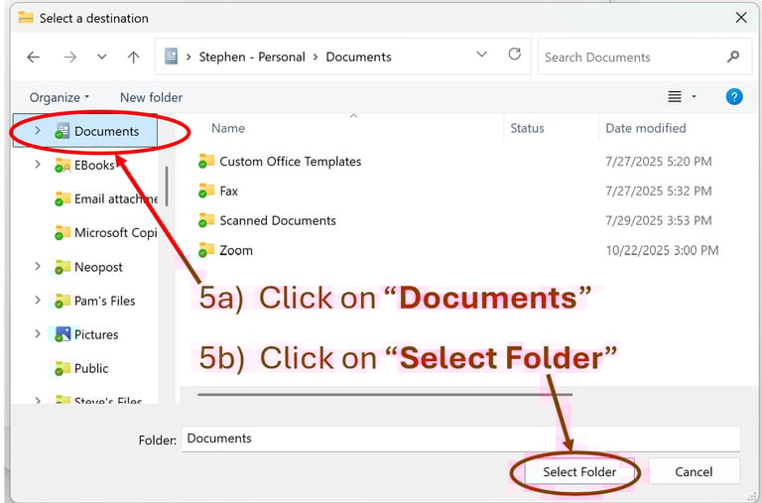Expand the Pictures tree node
The height and width of the screenshot is (503, 762).
(x=38, y=334)
